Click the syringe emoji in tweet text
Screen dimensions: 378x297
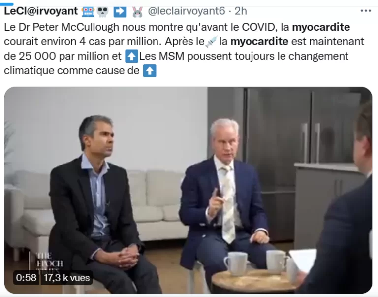coord(211,41)
